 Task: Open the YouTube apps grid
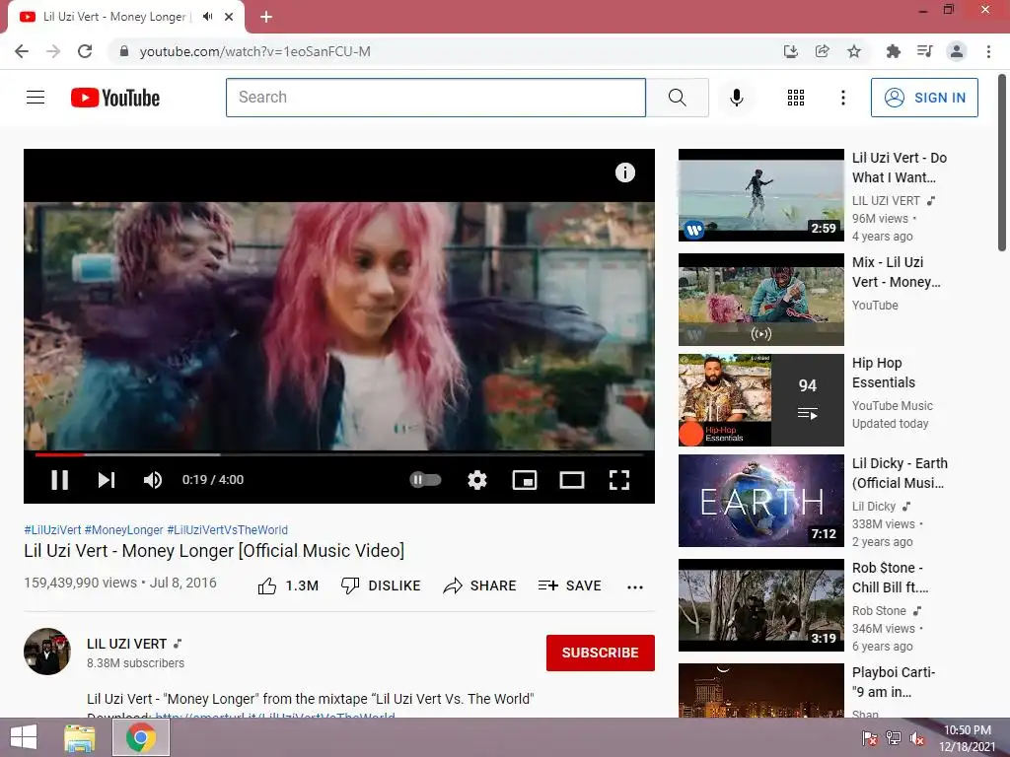click(796, 98)
